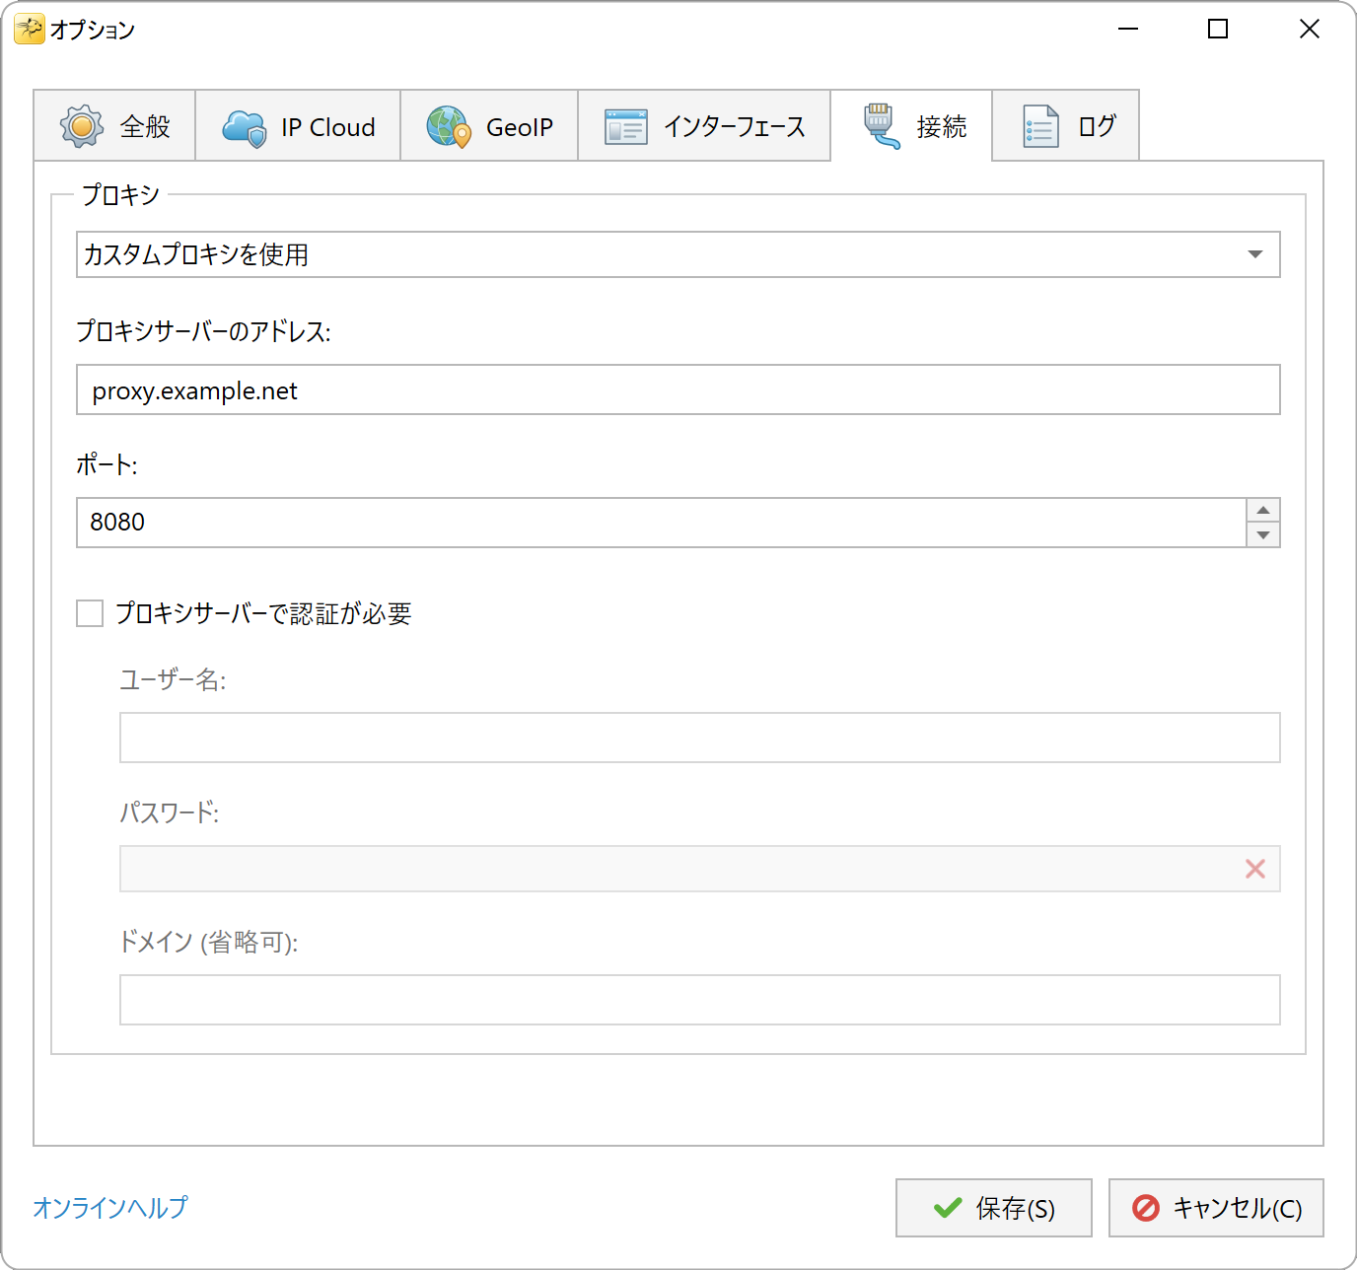Select the ログ tab
Image resolution: width=1357 pixels, height=1270 pixels.
(x=1066, y=125)
